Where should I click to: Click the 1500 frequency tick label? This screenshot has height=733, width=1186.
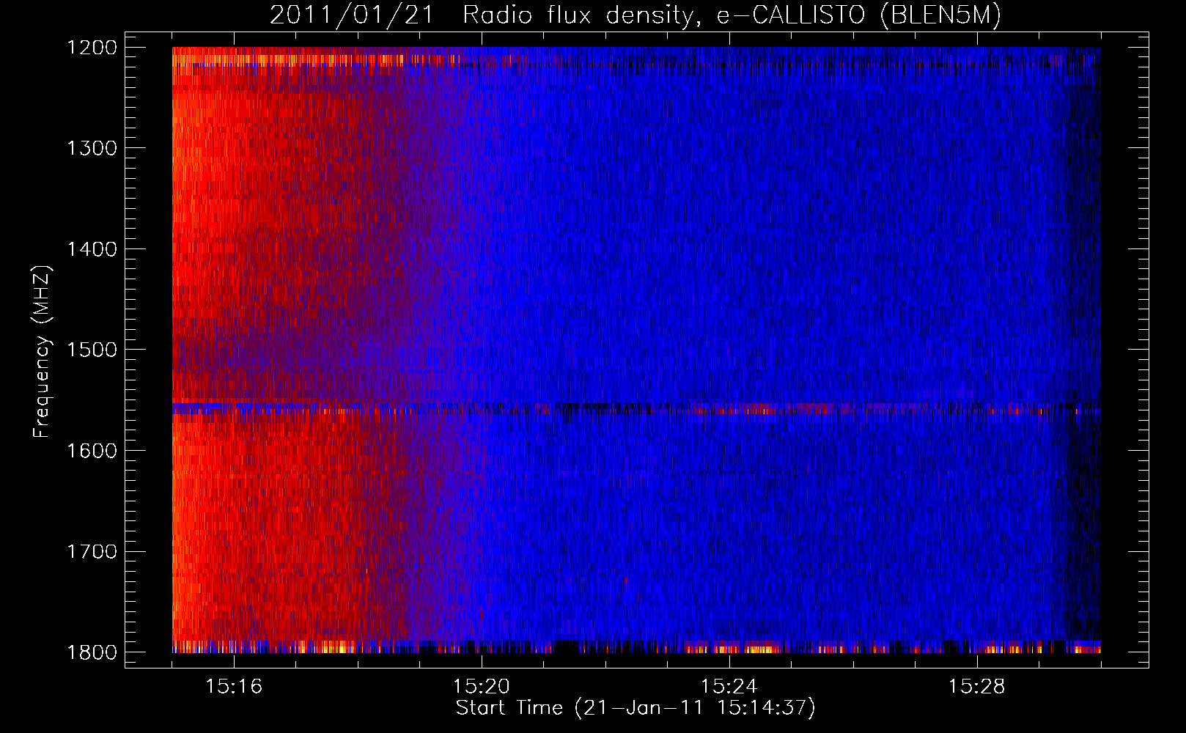tap(92, 350)
